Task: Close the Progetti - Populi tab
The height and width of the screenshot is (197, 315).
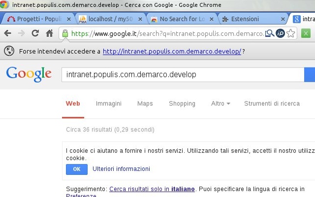Action: [x=69, y=19]
